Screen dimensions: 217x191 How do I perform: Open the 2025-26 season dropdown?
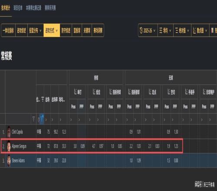click(148, 30)
